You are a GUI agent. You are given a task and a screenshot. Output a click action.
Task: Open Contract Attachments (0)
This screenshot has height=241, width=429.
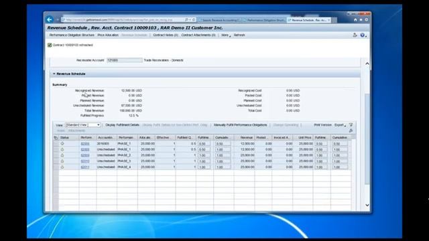coord(198,35)
